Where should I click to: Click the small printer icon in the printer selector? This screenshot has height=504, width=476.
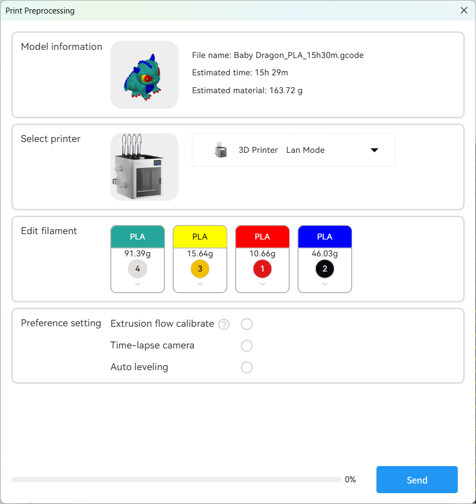[x=220, y=150]
